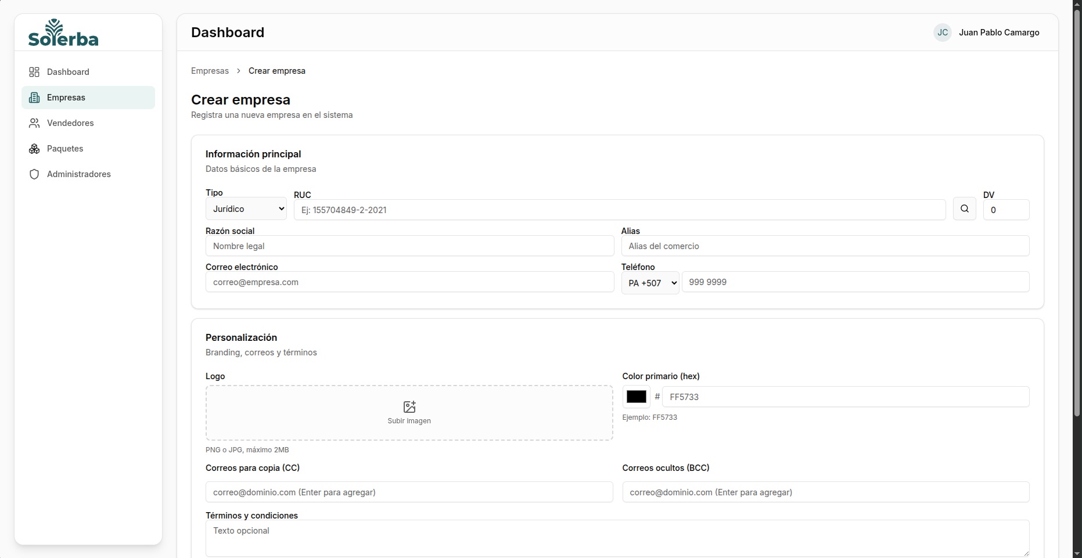The width and height of the screenshot is (1082, 558).
Task: Click the upload image icon in Logo area
Action: [409, 406]
